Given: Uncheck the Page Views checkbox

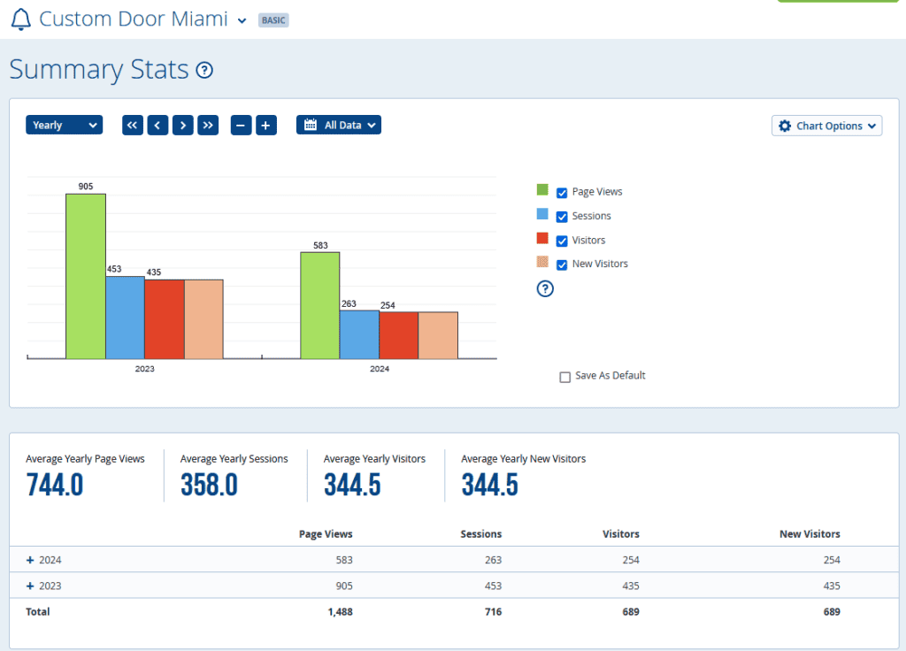Looking at the screenshot, I should pyautogui.click(x=562, y=193).
